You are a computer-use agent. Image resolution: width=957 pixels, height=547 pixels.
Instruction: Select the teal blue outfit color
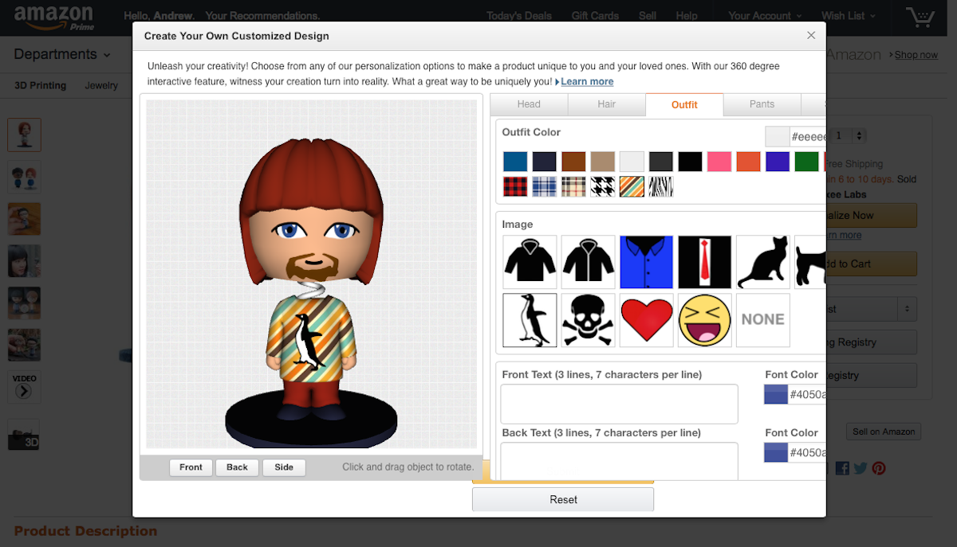pos(515,162)
